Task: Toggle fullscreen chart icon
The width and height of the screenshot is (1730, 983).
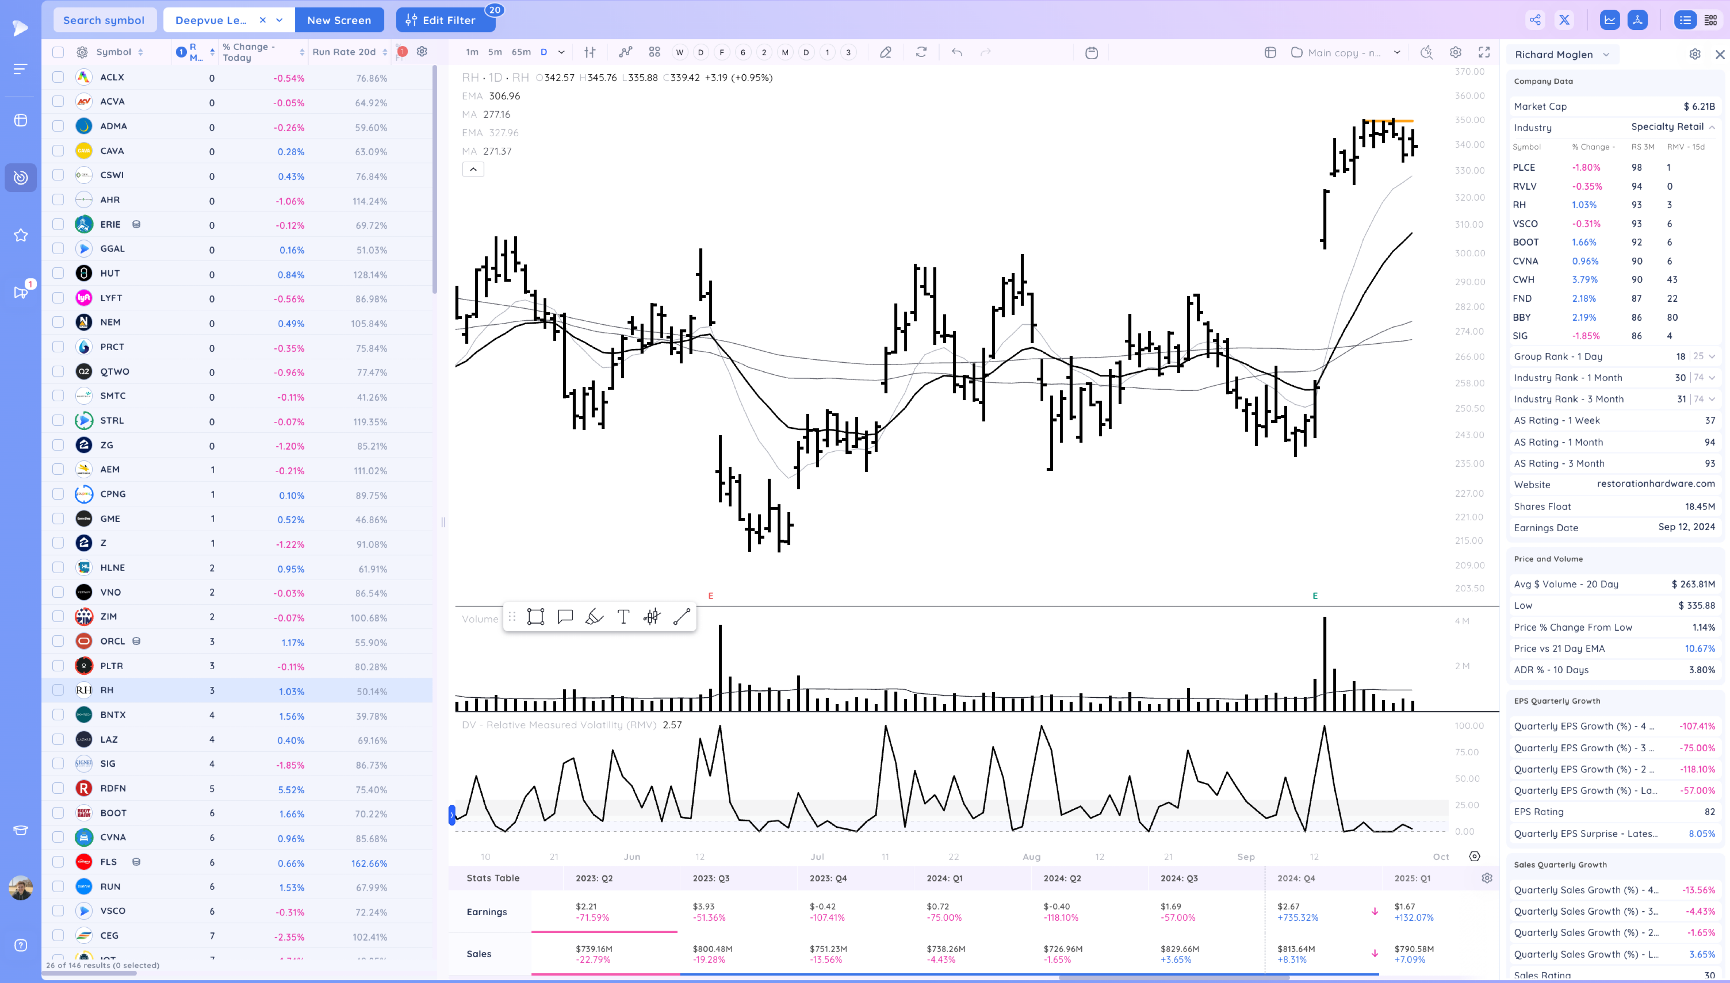Action: click(1484, 53)
